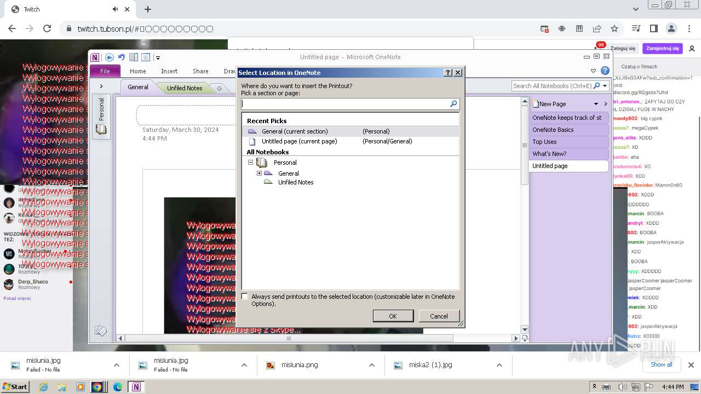The image size is (701, 394).
Task: Click New Page button
Action: [x=549, y=104]
